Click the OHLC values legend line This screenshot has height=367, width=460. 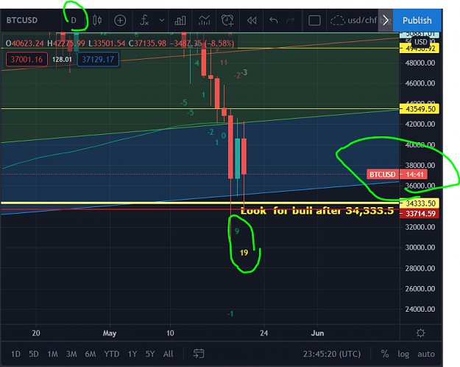(x=120, y=43)
